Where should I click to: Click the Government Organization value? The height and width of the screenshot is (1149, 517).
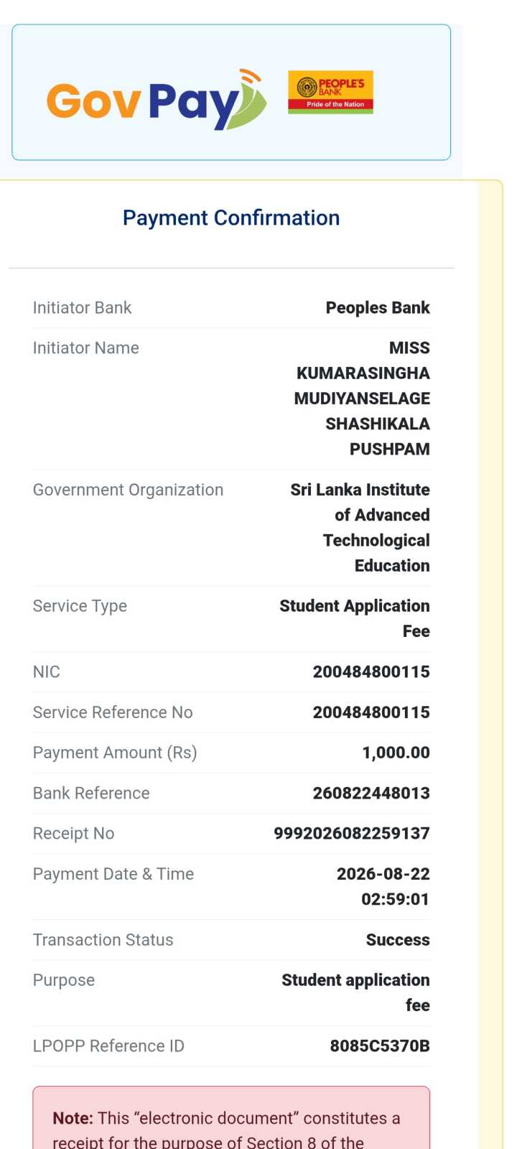coord(360,528)
